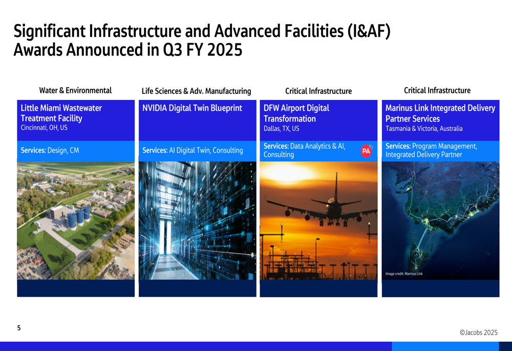512x351 pixels.
Task: Click the 'DFW Airport Digital Transformation' card title
Action: 296,113
